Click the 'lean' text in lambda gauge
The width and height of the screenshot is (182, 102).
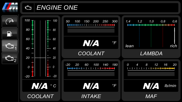click(x=129, y=46)
